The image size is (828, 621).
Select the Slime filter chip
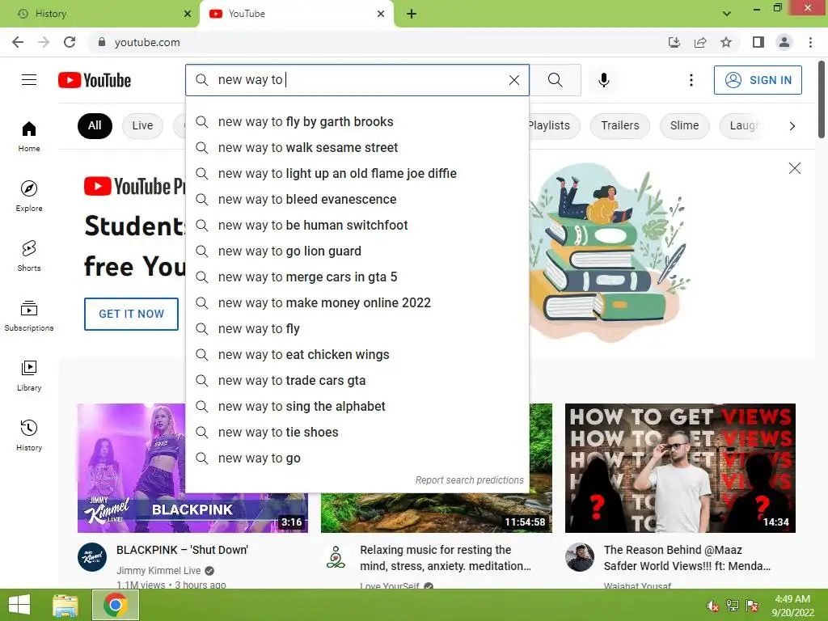(x=684, y=125)
